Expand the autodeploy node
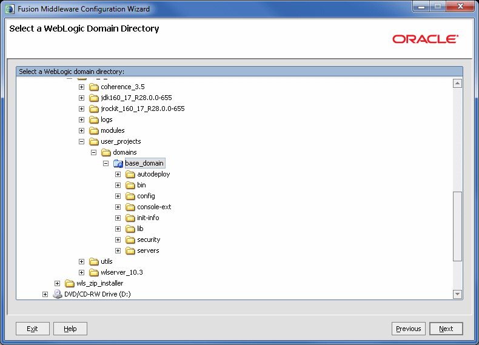479x345 pixels. click(118, 175)
